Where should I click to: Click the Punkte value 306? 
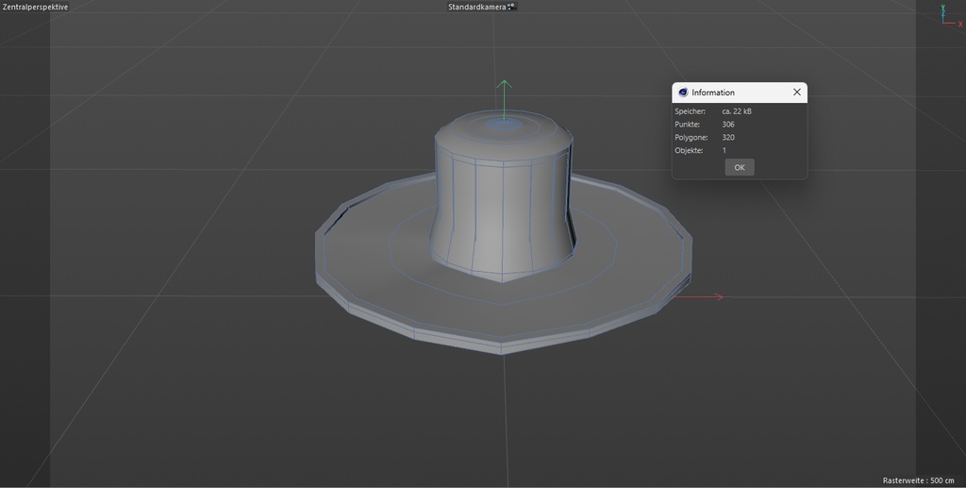(728, 125)
